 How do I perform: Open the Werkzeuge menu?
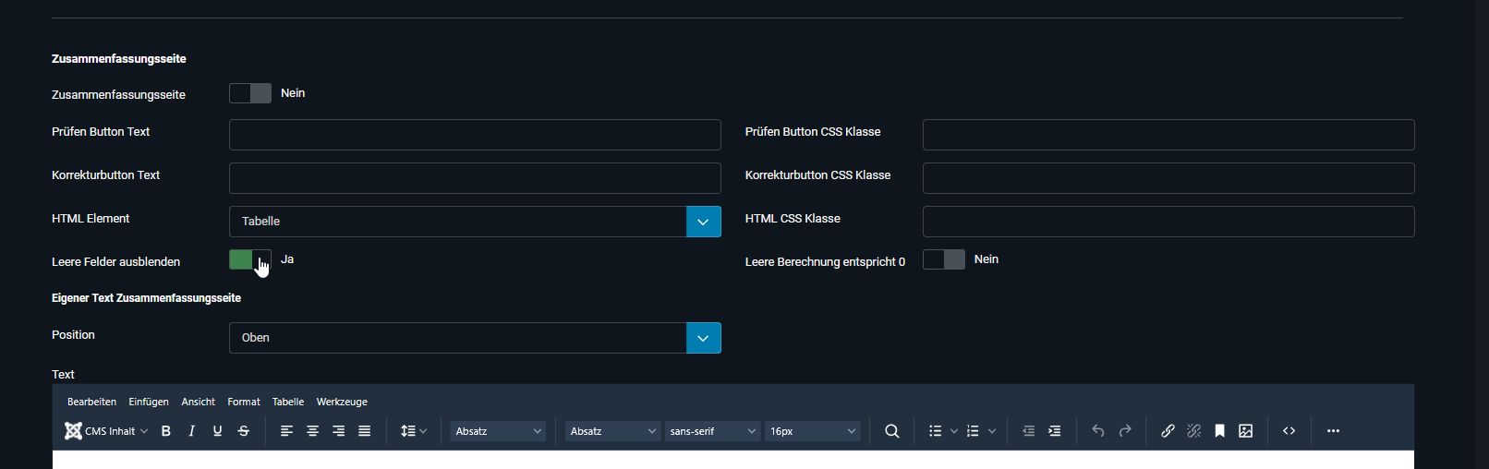point(342,402)
